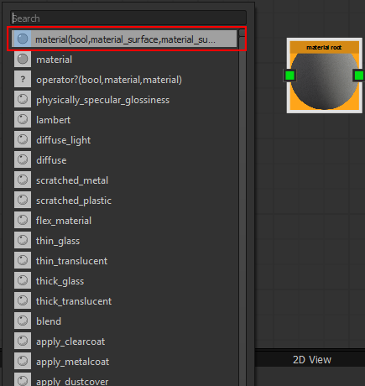
Task: Click the question mark operator icon
Action: [x=23, y=80]
